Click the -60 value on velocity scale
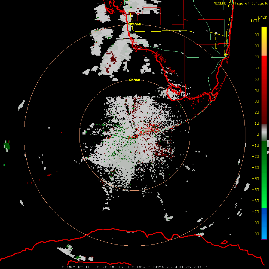This screenshot has width=269, height=269. coord(256,201)
